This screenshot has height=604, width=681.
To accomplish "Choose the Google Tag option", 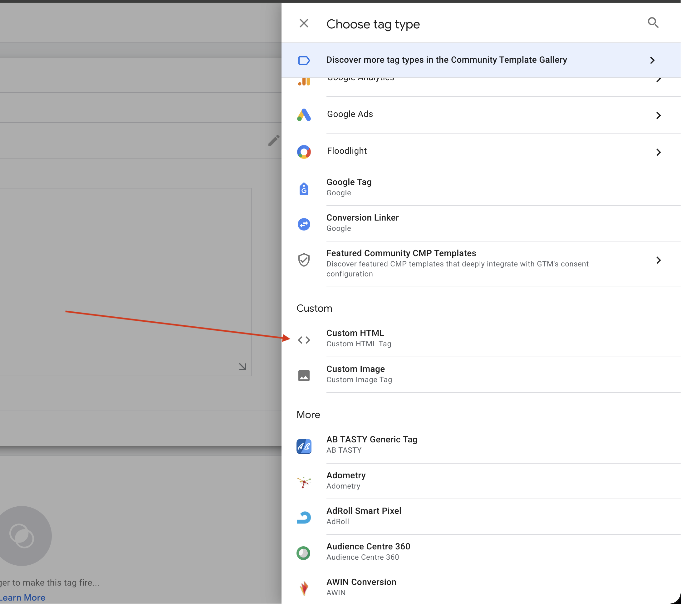I will [x=481, y=188].
